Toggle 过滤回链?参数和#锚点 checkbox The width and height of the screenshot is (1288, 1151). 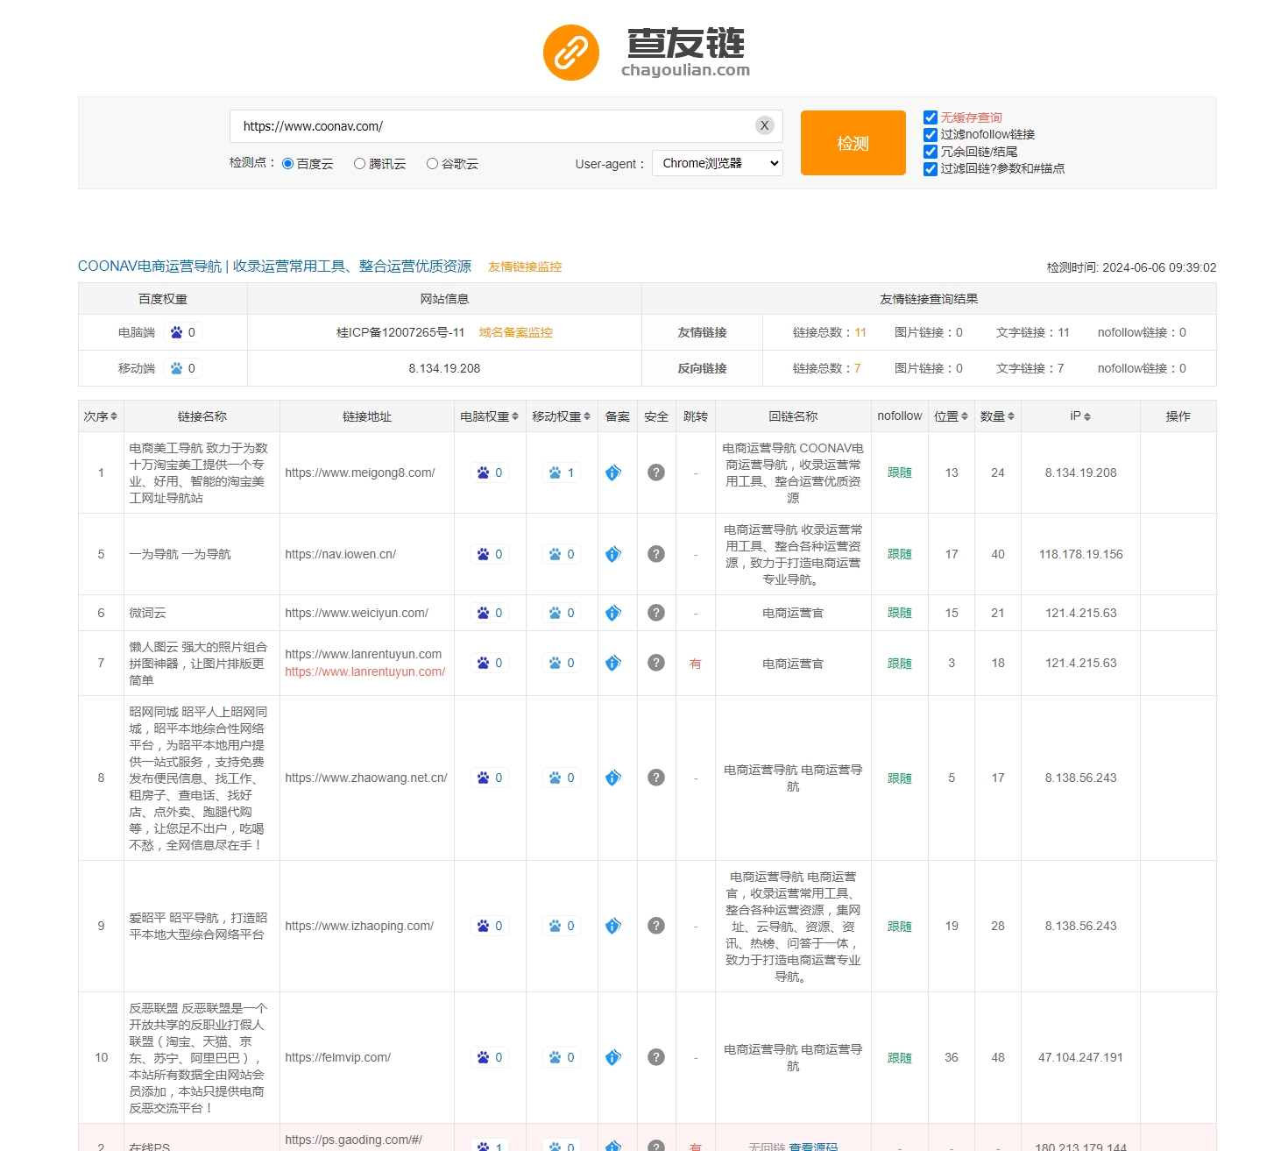[931, 168]
